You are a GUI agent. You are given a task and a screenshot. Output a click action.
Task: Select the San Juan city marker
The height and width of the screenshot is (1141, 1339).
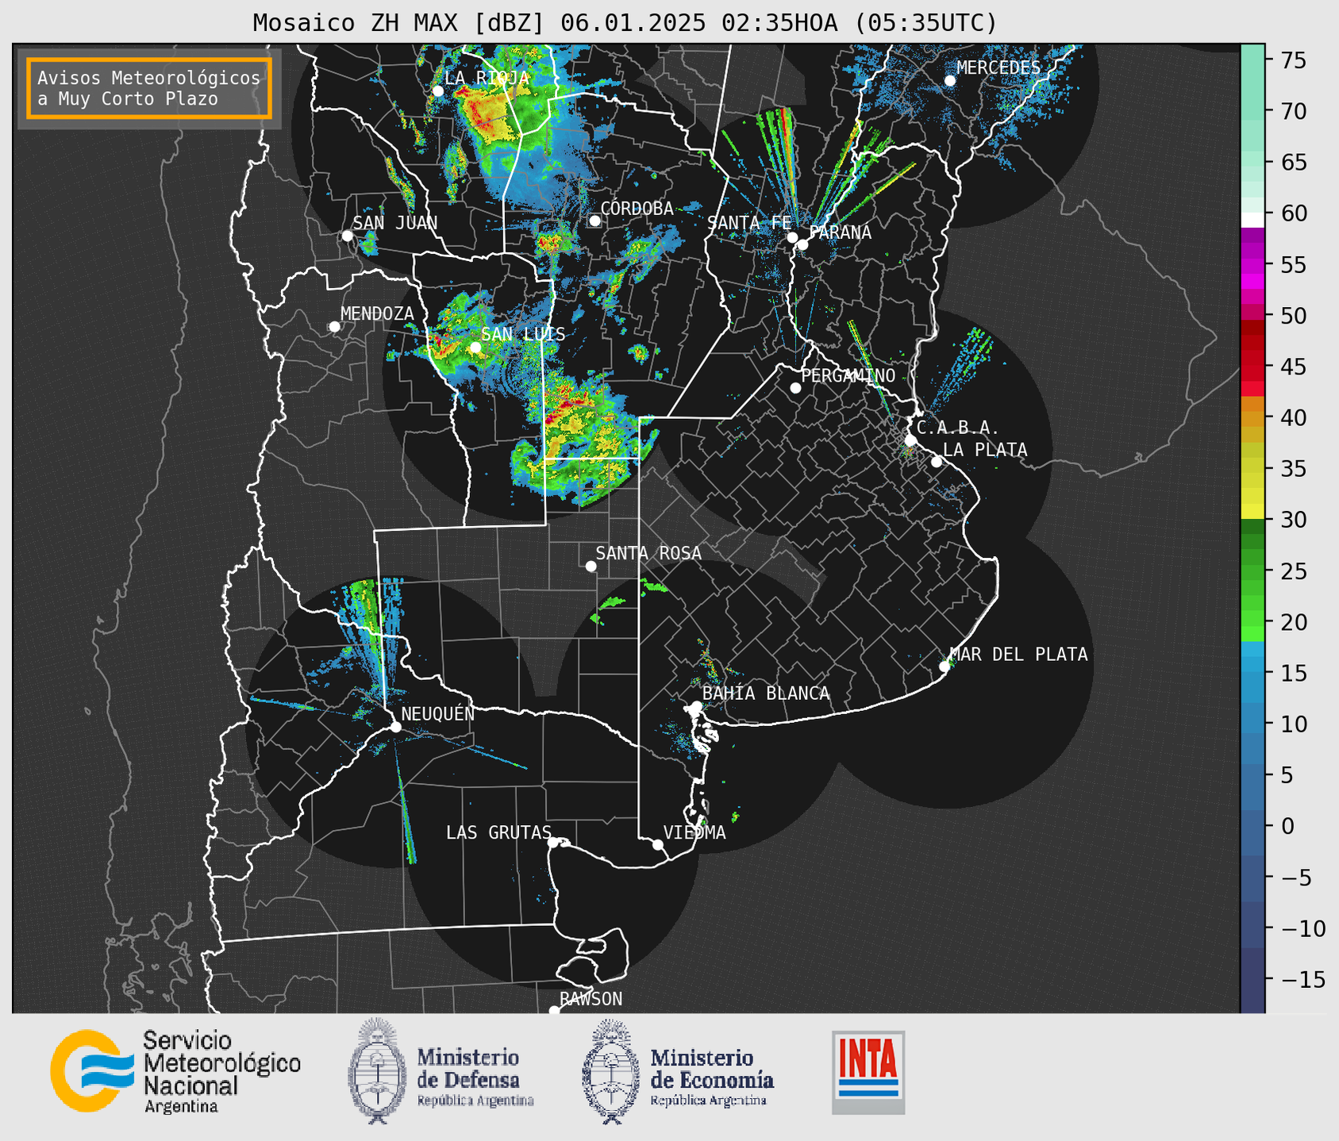[x=347, y=236]
